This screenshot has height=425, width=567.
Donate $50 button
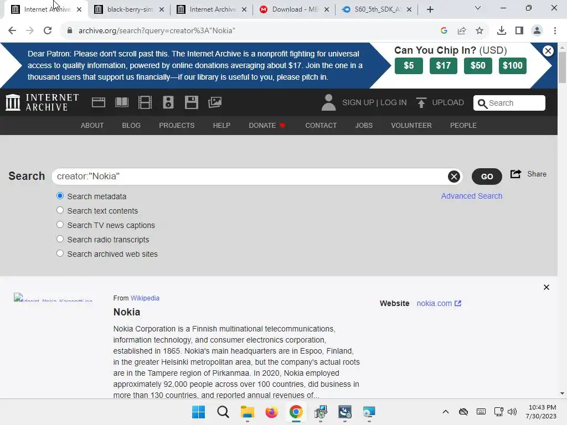pos(478,66)
